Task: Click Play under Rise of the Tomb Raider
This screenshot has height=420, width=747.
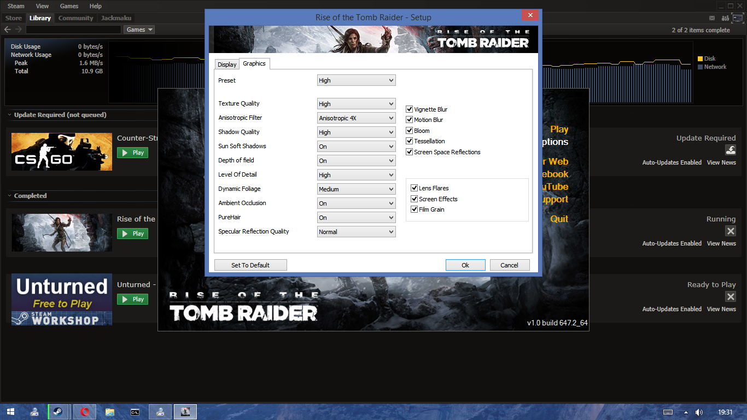Action: click(132, 234)
